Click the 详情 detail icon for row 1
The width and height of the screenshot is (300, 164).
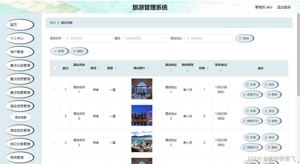pos(247,84)
